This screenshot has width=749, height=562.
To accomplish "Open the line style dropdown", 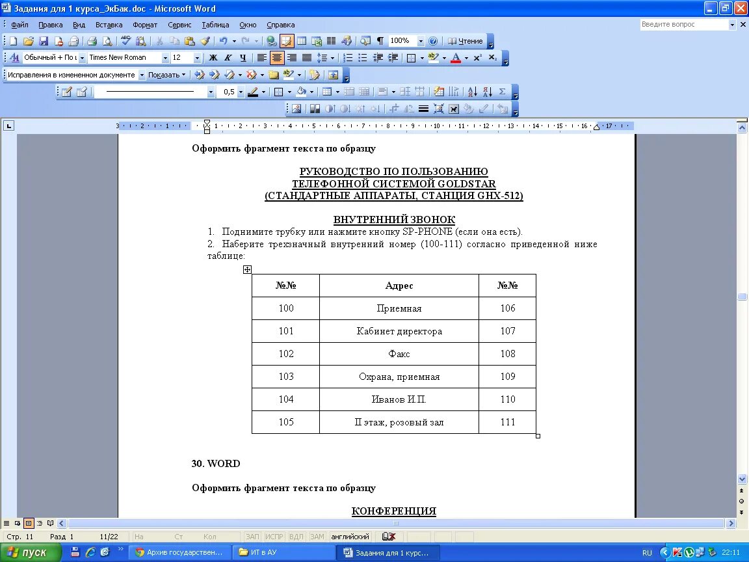I will tap(211, 92).
